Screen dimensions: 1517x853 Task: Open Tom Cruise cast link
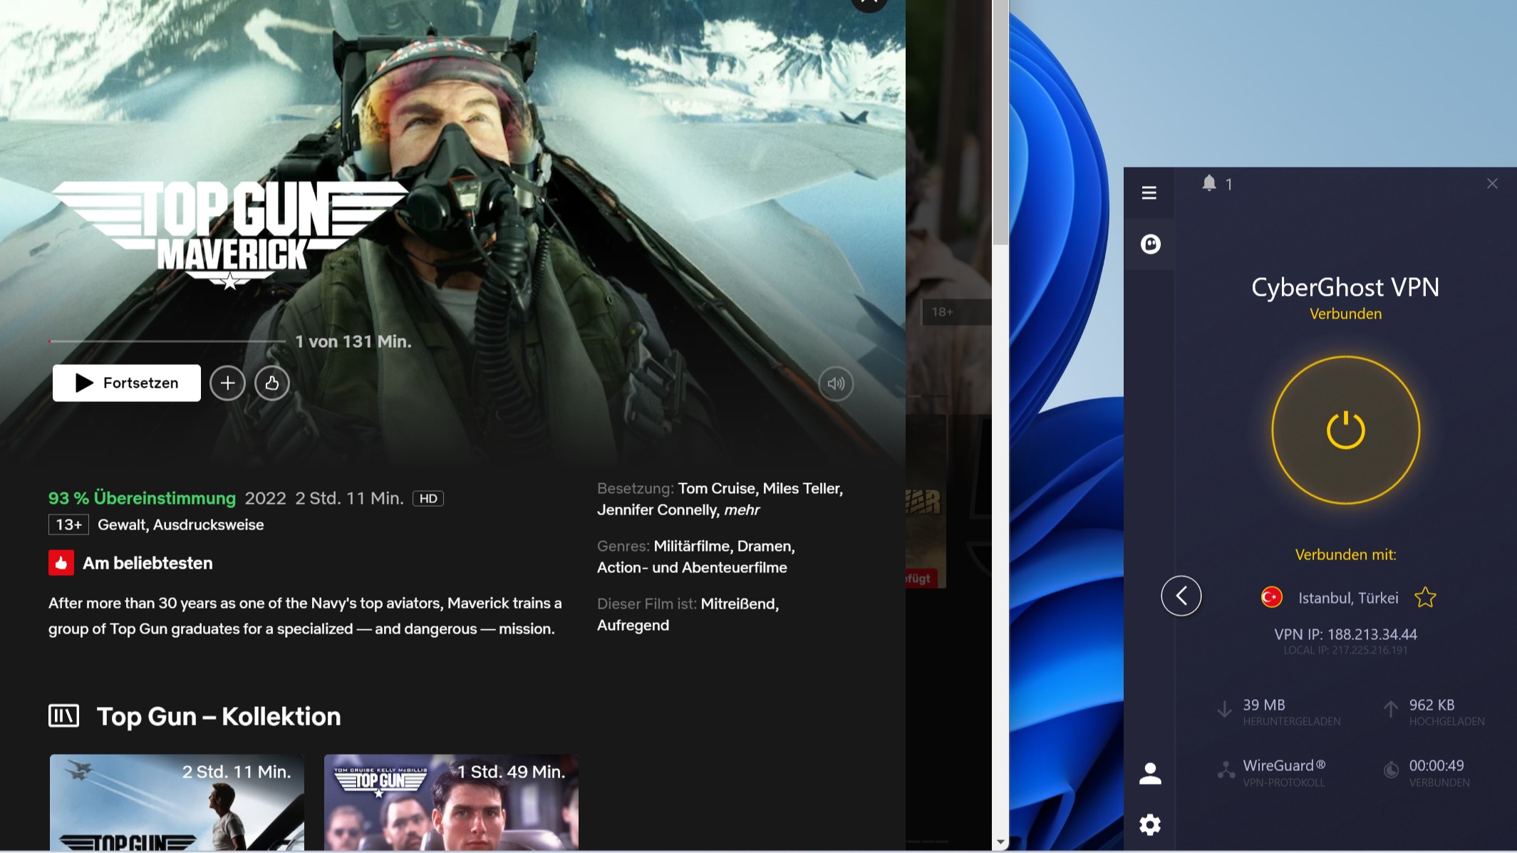coord(716,488)
